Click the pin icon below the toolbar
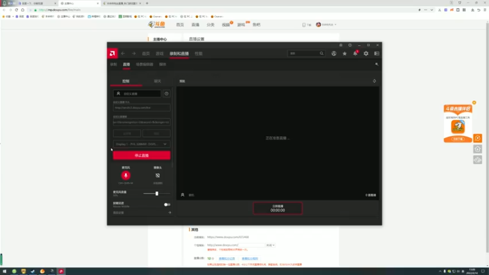Image resolution: width=489 pixels, height=275 pixels. pyautogui.click(x=377, y=64)
